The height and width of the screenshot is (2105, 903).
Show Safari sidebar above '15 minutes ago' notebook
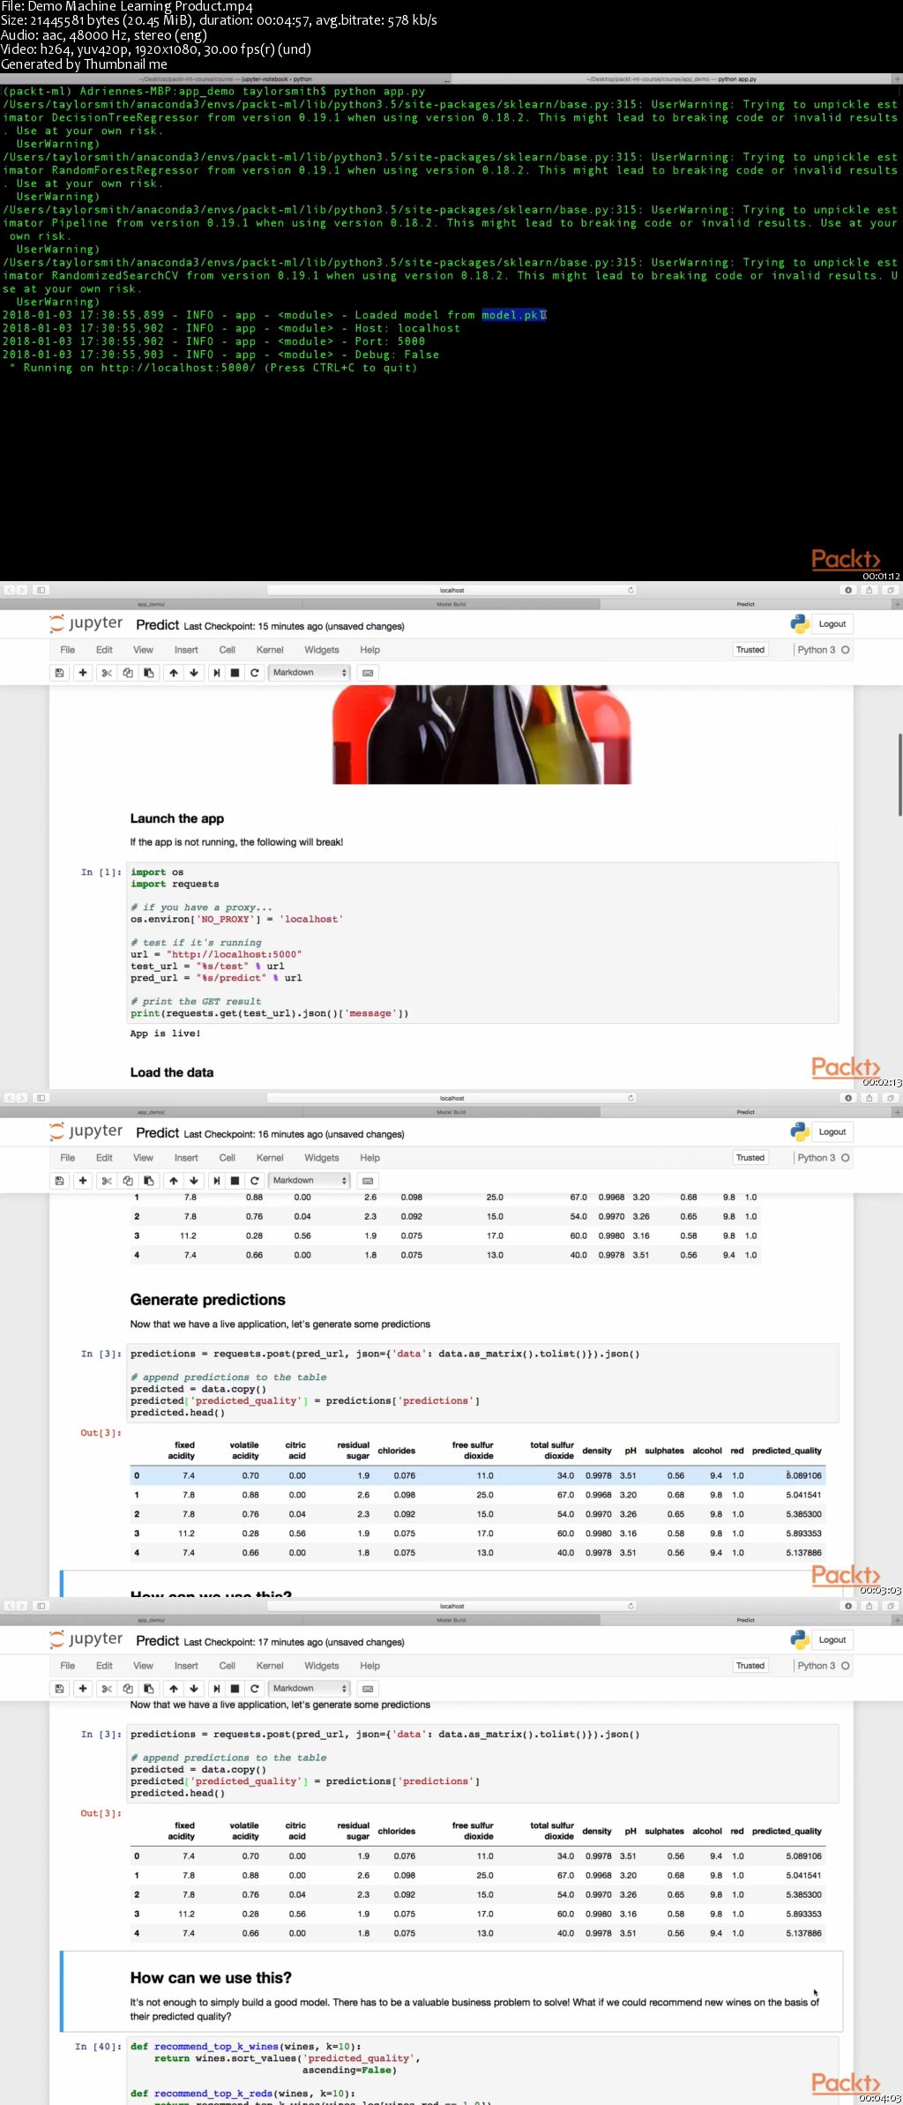click(41, 590)
